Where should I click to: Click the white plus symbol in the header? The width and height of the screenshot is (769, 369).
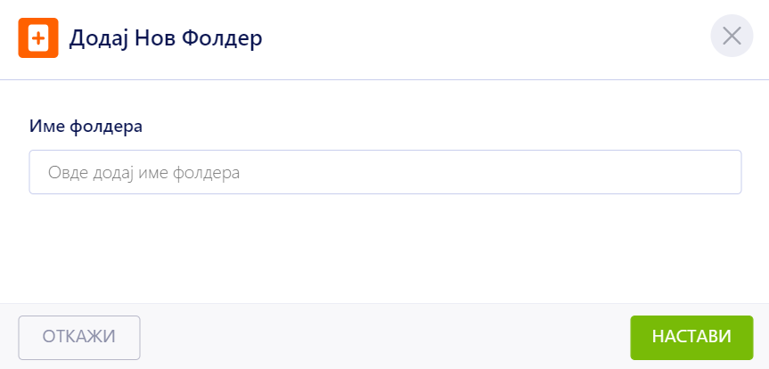38,37
